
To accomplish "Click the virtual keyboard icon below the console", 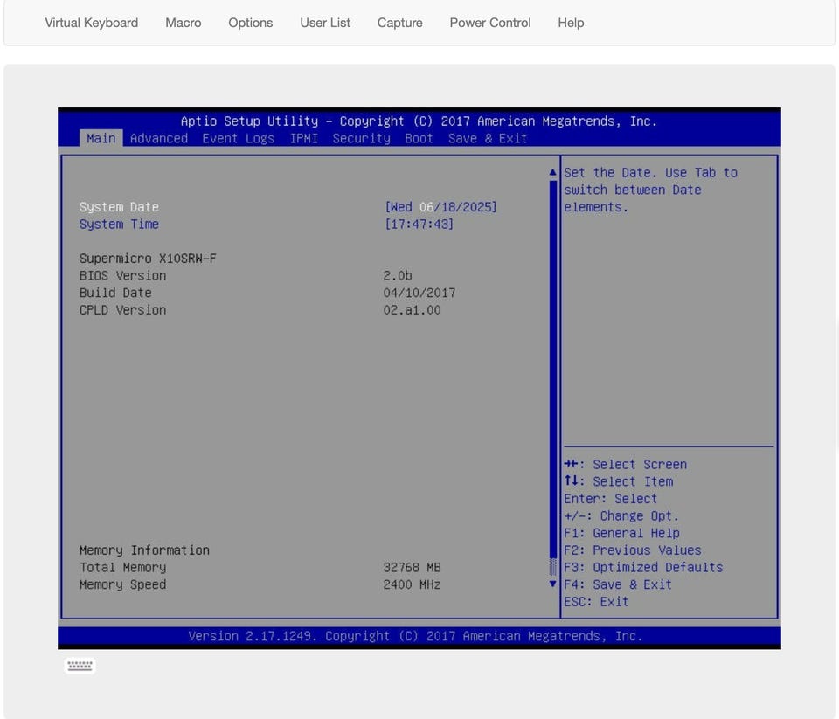I will click(x=80, y=666).
